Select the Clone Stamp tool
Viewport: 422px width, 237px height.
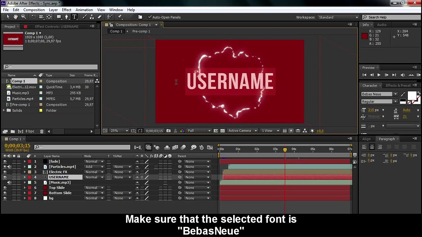click(92, 17)
